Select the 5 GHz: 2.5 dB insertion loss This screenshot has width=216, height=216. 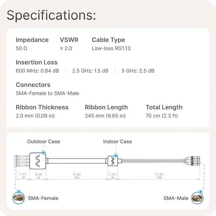138,71
